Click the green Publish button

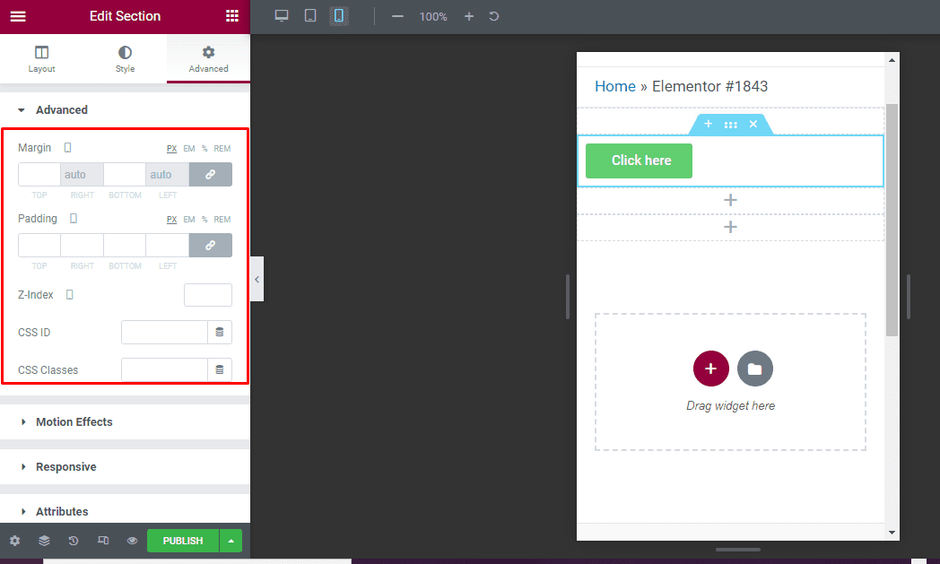[x=182, y=541]
